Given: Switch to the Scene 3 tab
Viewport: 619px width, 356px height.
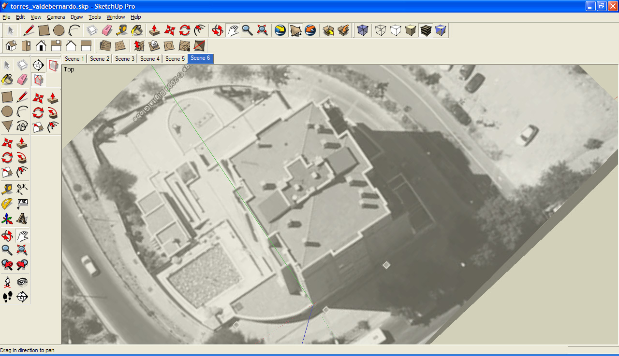Looking at the screenshot, I should tap(125, 58).
